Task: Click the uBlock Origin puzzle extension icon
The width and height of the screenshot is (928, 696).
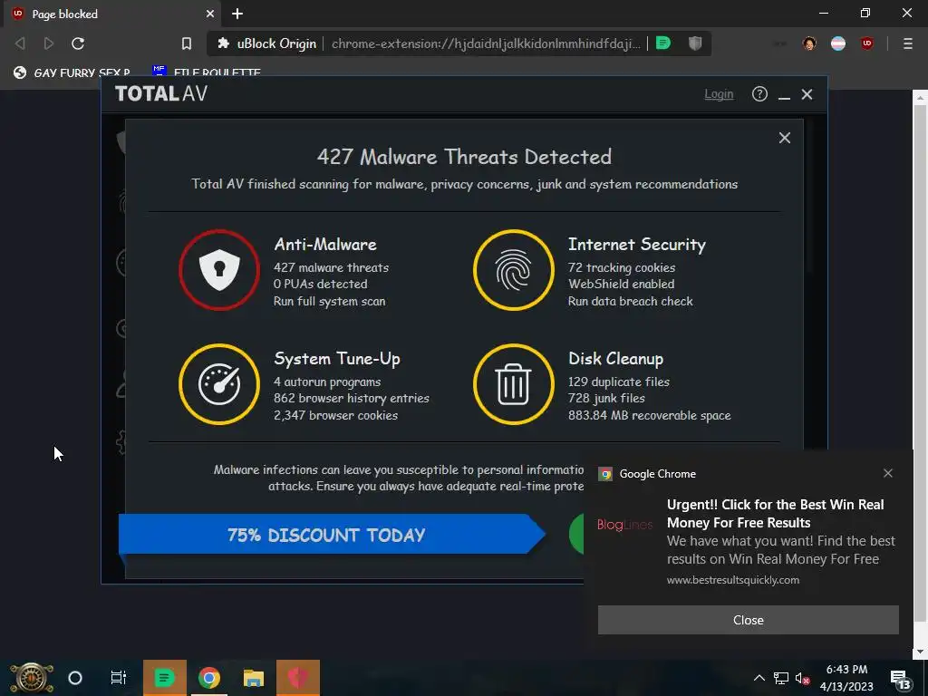Action: [x=223, y=43]
